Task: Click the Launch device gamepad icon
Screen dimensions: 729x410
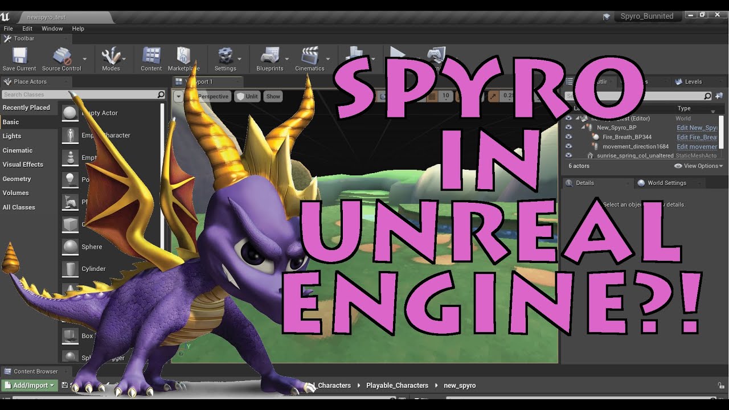Action: coord(436,56)
